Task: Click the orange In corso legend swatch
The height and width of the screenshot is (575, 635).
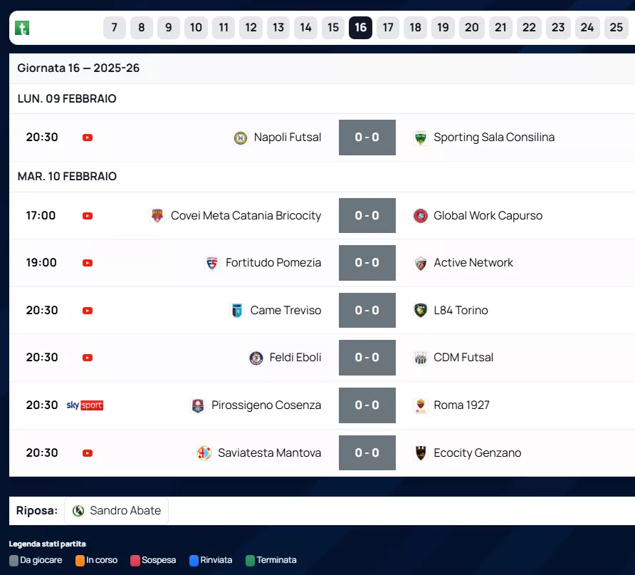Action: (x=80, y=561)
